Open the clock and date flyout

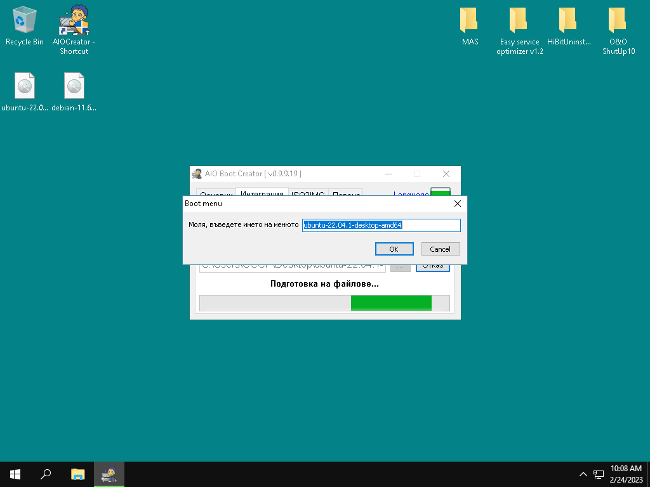point(626,474)
